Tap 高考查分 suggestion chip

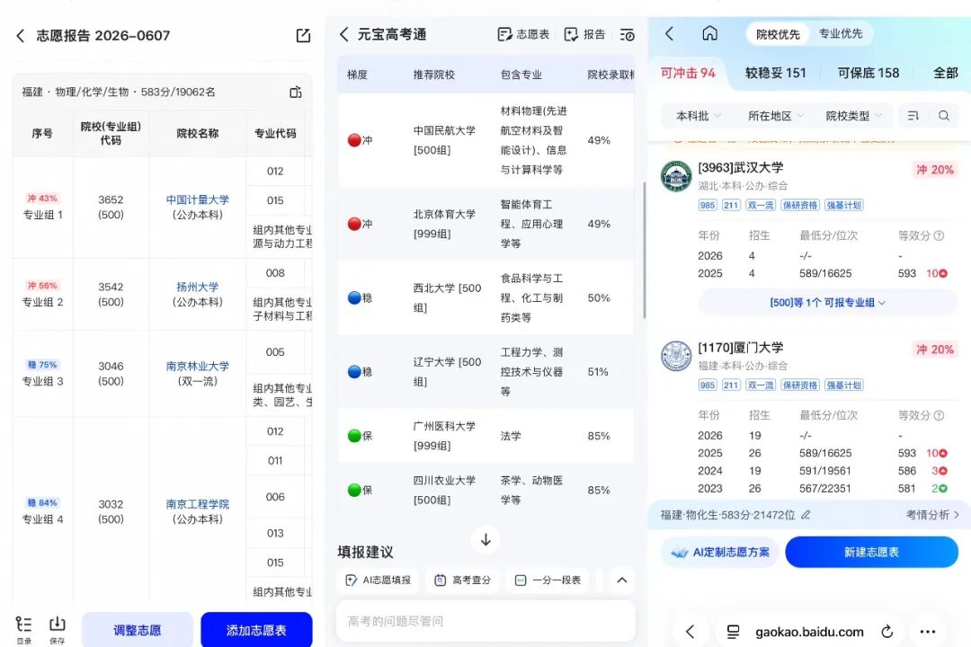coord(463,581)
